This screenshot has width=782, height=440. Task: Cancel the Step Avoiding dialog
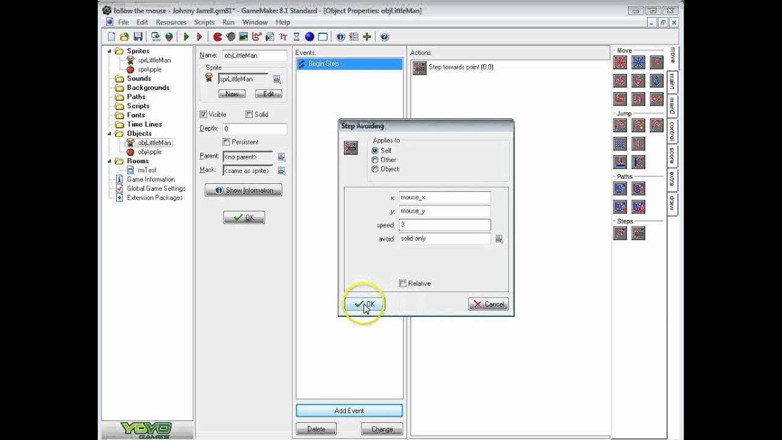488,304
